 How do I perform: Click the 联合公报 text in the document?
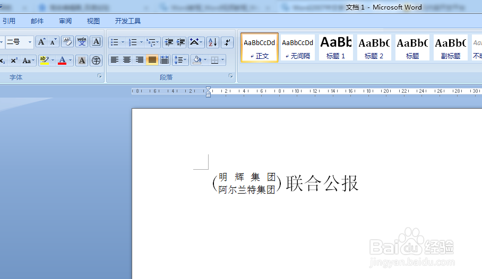pyautogui.click(x=322, y=183)
